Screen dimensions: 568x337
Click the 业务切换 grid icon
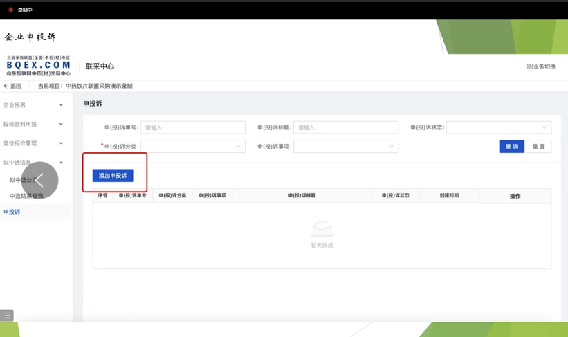coord(529,67)
